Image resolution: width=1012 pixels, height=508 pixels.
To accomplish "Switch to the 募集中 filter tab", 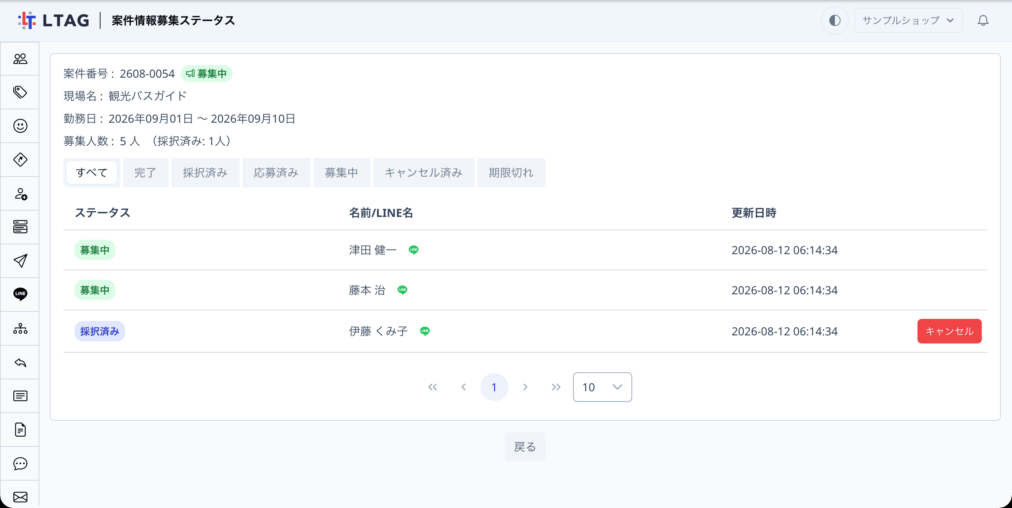I will [342, 173].
